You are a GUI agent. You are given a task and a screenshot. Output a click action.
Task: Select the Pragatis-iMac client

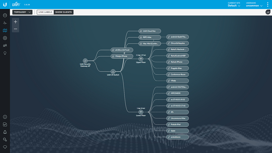click(x=177, y=68)
